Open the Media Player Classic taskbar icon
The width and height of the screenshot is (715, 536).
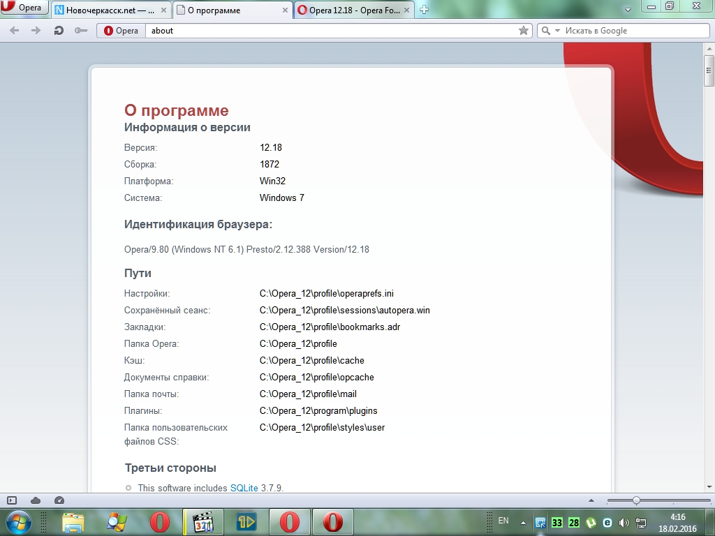click(x=203, y=522)
